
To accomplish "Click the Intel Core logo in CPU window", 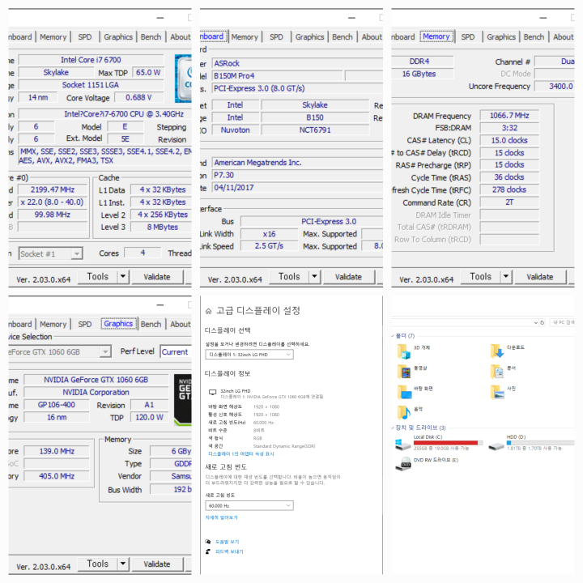I will pyautogui.click(x=183, y=79).
